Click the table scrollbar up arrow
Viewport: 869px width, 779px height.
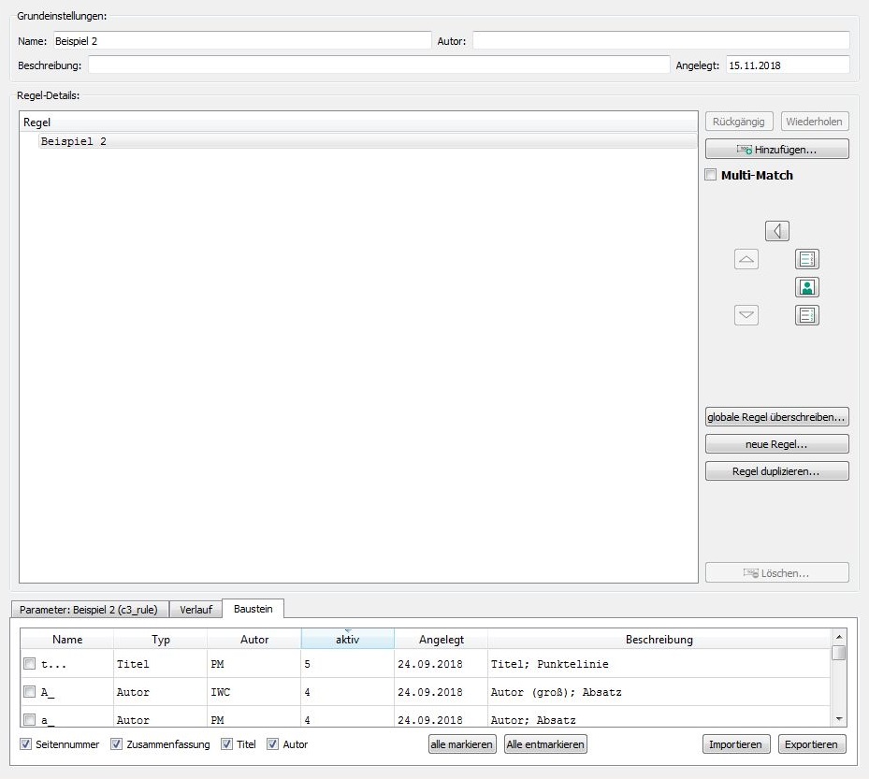(838, 637)
